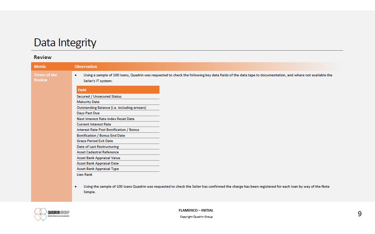Click the Observation column header
The height and width of the screenshot is (234, 375).
86,67
